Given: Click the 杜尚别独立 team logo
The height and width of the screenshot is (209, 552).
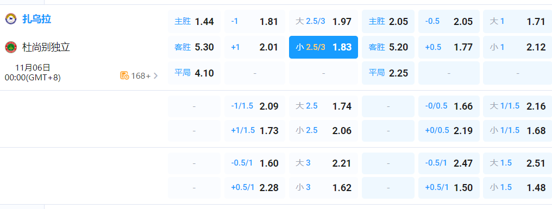Looking at the screenshot, I should click(x=11, y=47).
